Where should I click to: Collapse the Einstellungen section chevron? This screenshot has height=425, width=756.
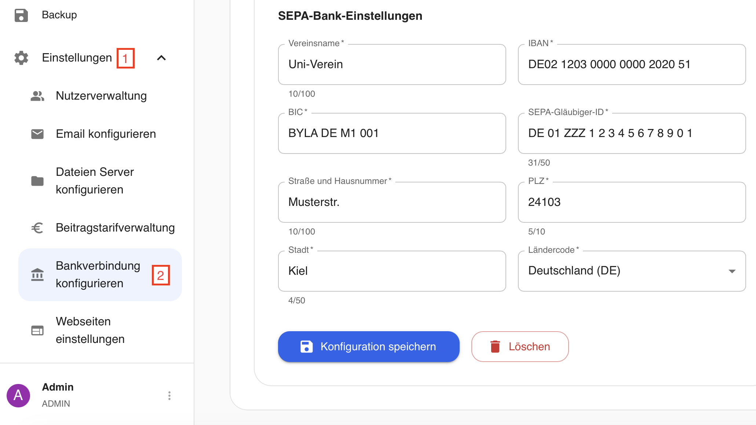pos(161,58)
